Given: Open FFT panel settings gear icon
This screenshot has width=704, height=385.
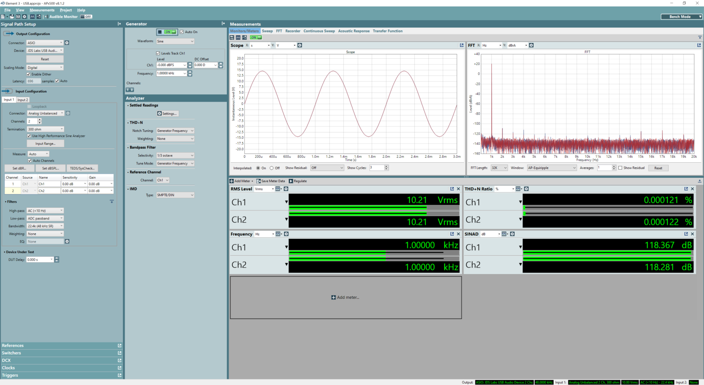Looking at the screenshot, I should [531, 45].
